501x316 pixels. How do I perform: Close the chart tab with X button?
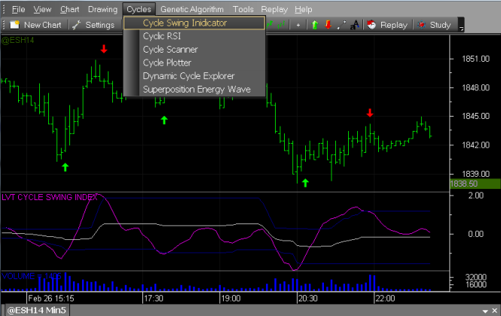pyautogui.click(x=496, y=310)
